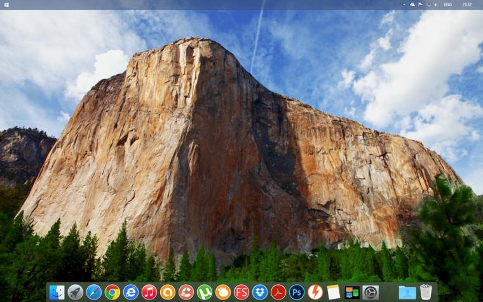Launch the green uTorrent icon
The height and width of the screenshot is (302, 483).
coord(205,292)
